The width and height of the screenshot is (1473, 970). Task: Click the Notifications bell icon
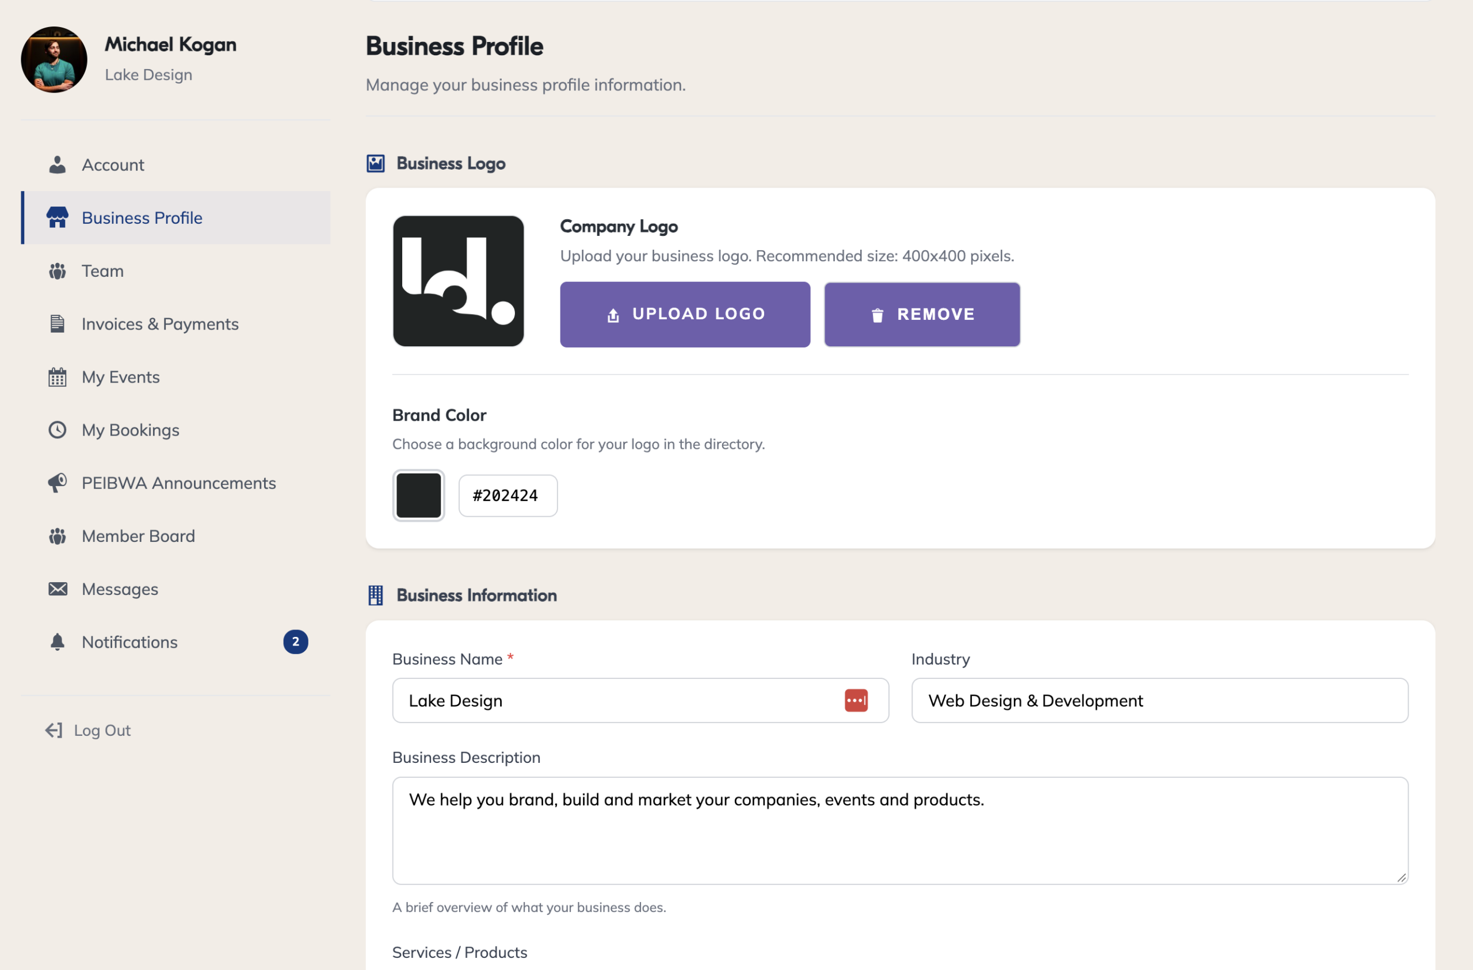58,642
